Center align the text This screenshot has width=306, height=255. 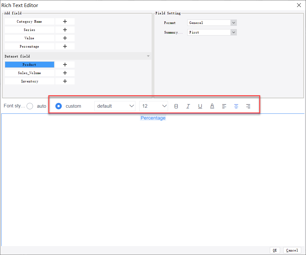click(236, 106)
